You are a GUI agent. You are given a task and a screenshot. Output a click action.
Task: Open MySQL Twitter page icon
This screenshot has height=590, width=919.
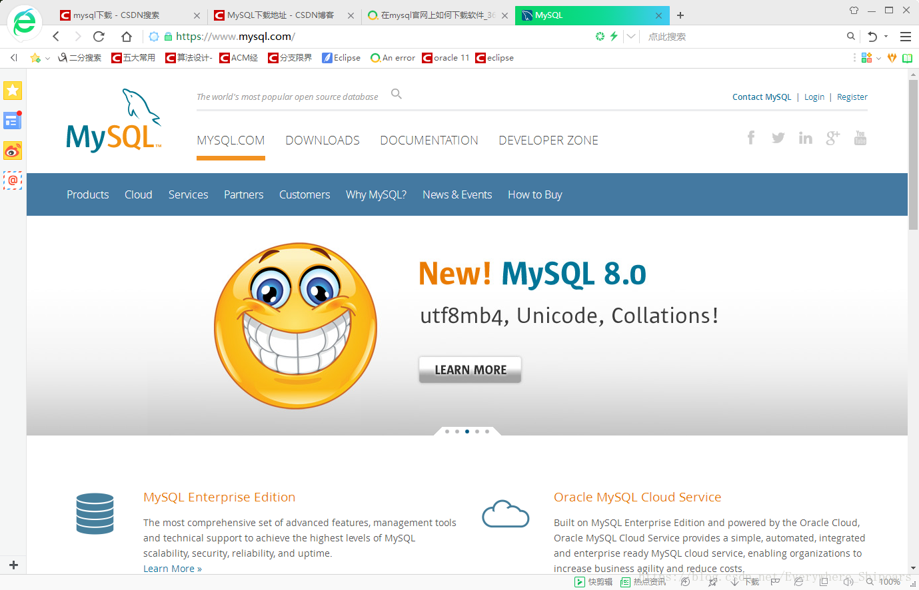[x=778, y=138]
